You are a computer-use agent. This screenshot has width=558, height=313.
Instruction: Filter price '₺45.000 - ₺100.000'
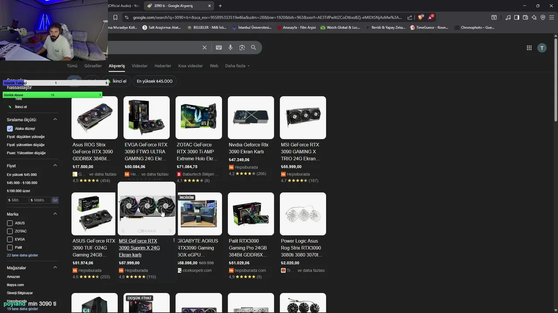point(22,183)
